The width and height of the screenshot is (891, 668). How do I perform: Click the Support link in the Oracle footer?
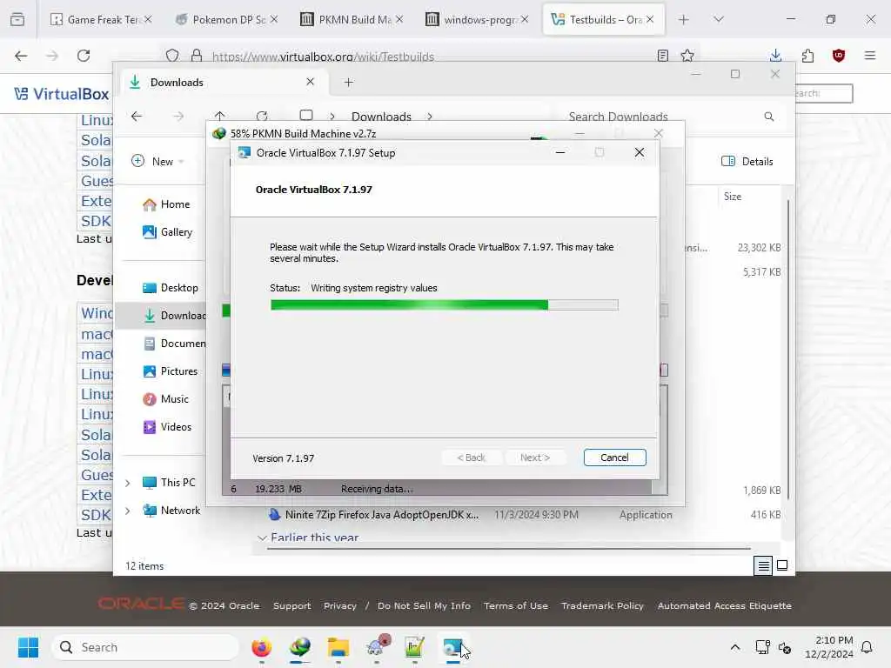291,605
